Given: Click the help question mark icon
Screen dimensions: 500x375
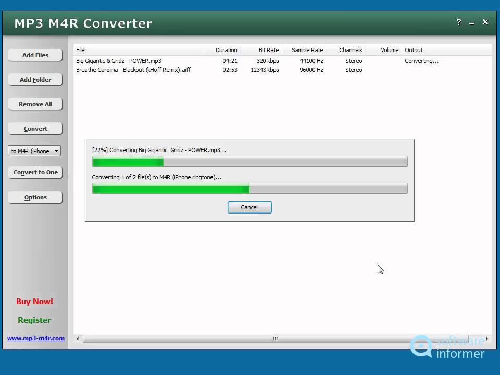Looking at the screenshot, I should click(x=458, y=22).
